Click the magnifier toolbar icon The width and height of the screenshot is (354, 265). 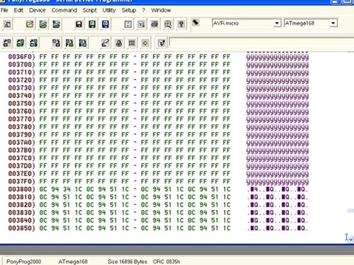[168, 24]
